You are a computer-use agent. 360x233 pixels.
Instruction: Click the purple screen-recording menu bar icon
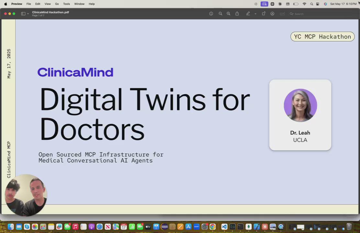264,4
